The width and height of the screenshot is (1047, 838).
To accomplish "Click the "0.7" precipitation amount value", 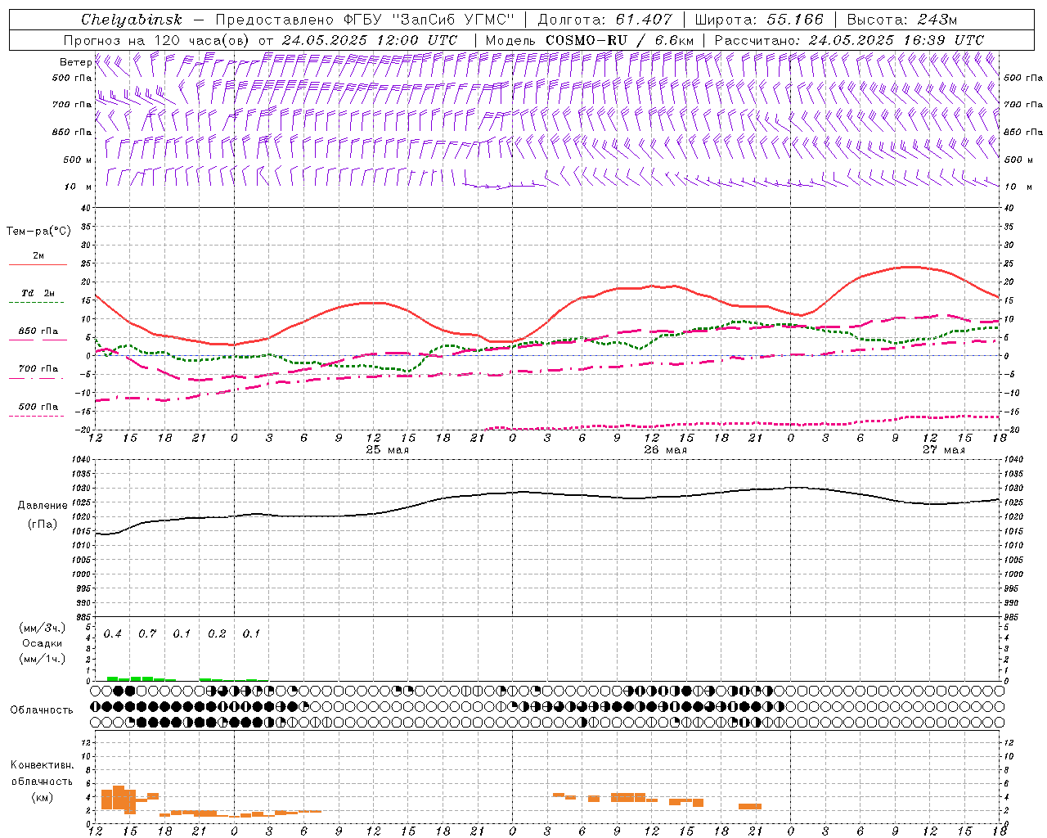I will pyautogui.click(x=147, y=634).
